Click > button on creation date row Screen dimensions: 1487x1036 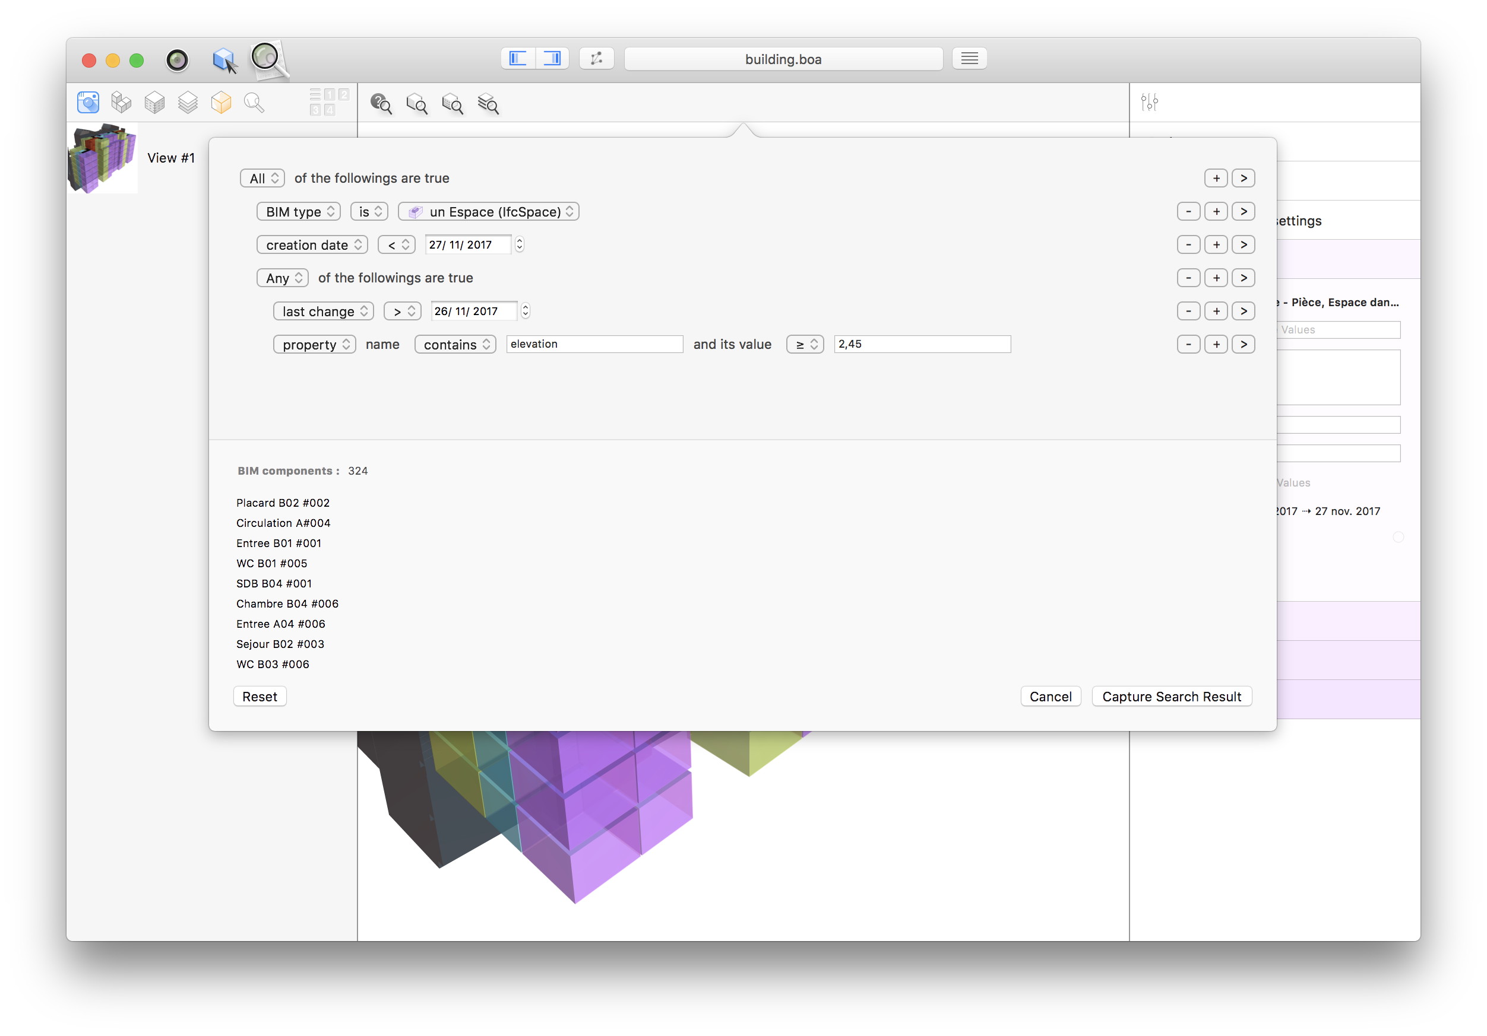point(1244,244)
